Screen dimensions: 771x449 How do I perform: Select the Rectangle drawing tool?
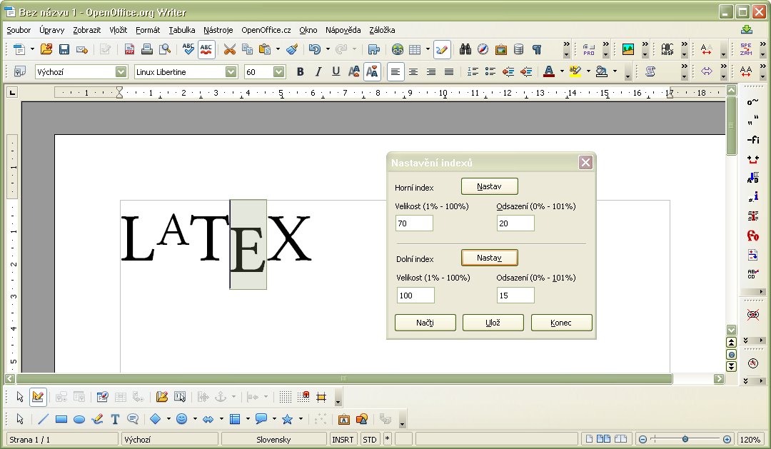61,419
